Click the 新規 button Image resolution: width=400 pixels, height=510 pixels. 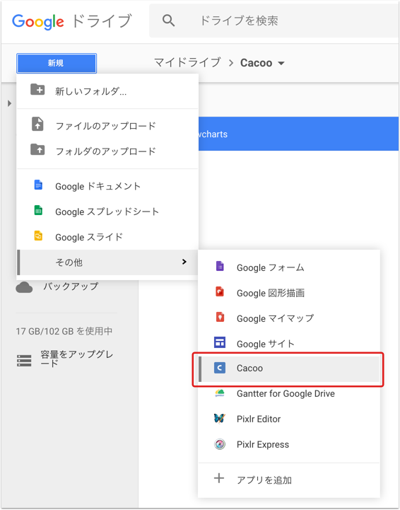coord(57,63)
